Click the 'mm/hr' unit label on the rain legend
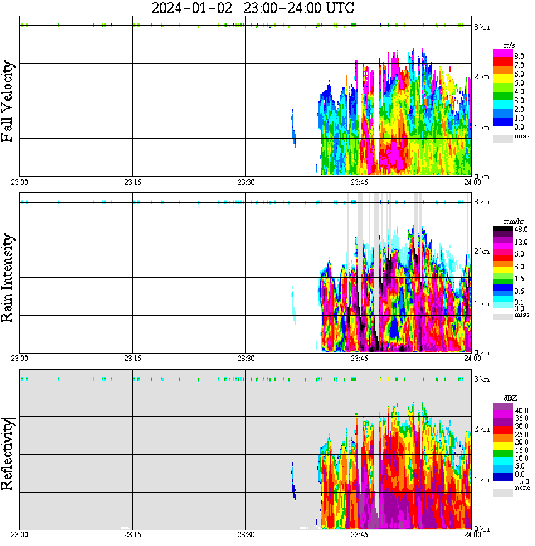Viewport: 535px width, 546px height. click(514, 221)
